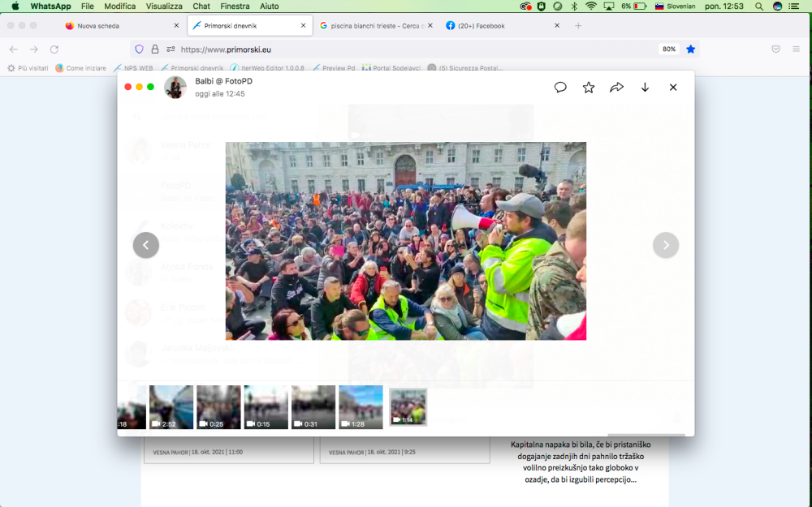812x507 pixels.
Task: Pick the 0:15 video thumbnail
Action: 266,407
